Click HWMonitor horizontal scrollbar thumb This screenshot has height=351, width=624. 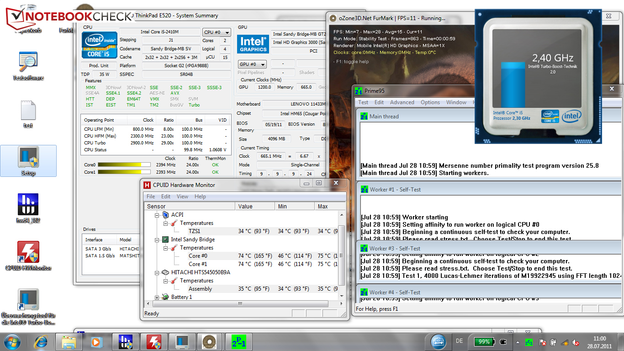pyautogui.click(x=240, y=303)
